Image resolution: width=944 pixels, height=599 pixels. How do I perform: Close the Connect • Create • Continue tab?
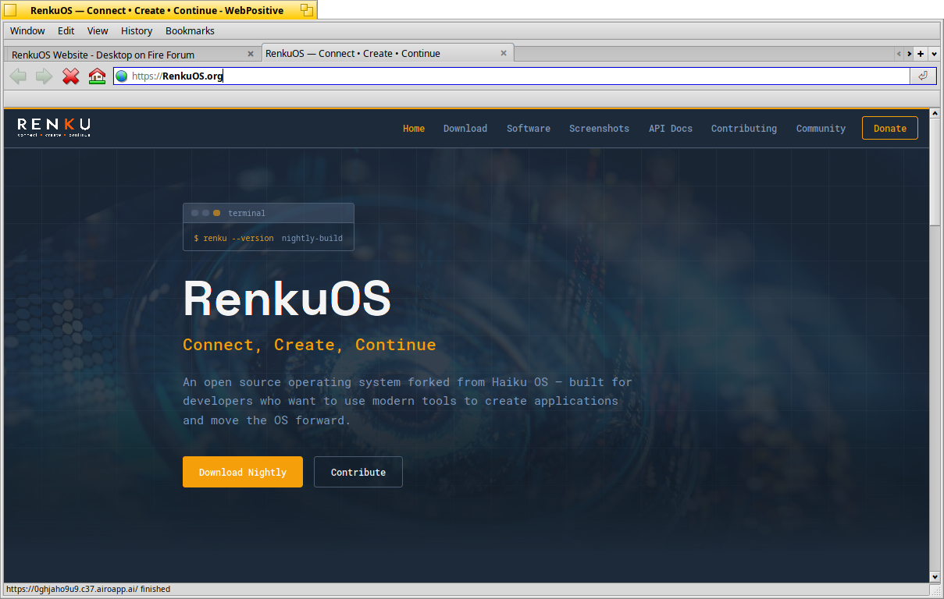[x=504, y=53]
